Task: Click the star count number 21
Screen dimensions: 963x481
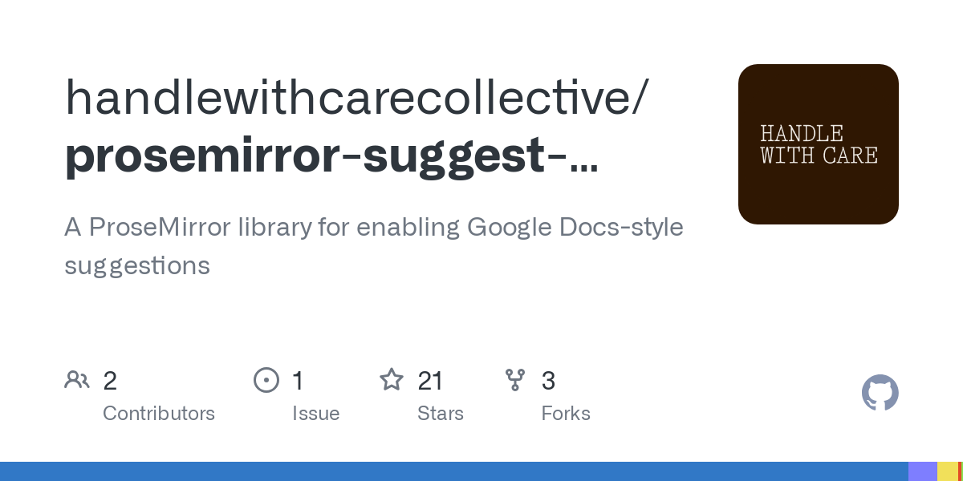Action: 431,381
